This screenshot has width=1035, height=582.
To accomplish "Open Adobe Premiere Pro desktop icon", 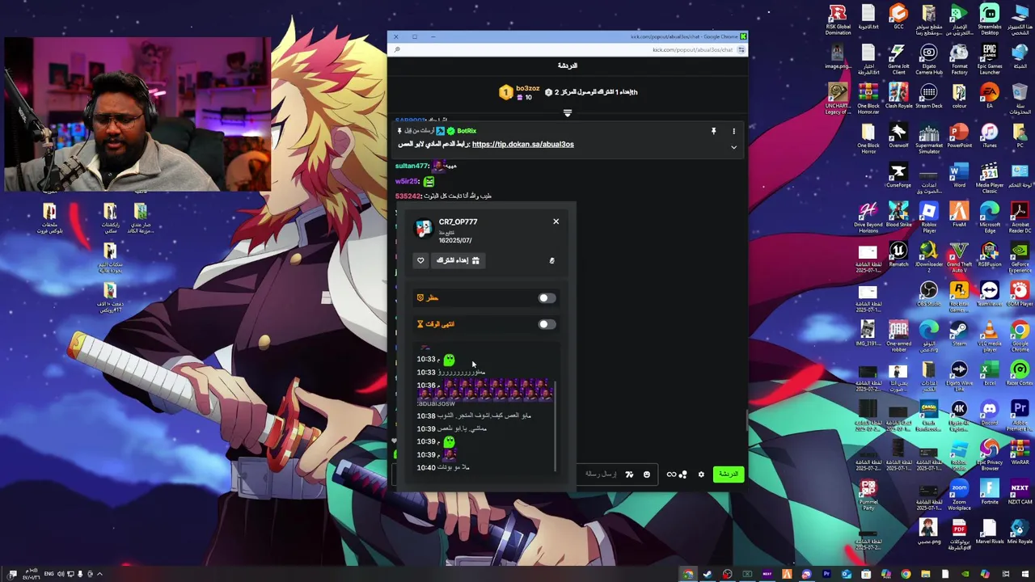I will click(x=1020, y=414).
